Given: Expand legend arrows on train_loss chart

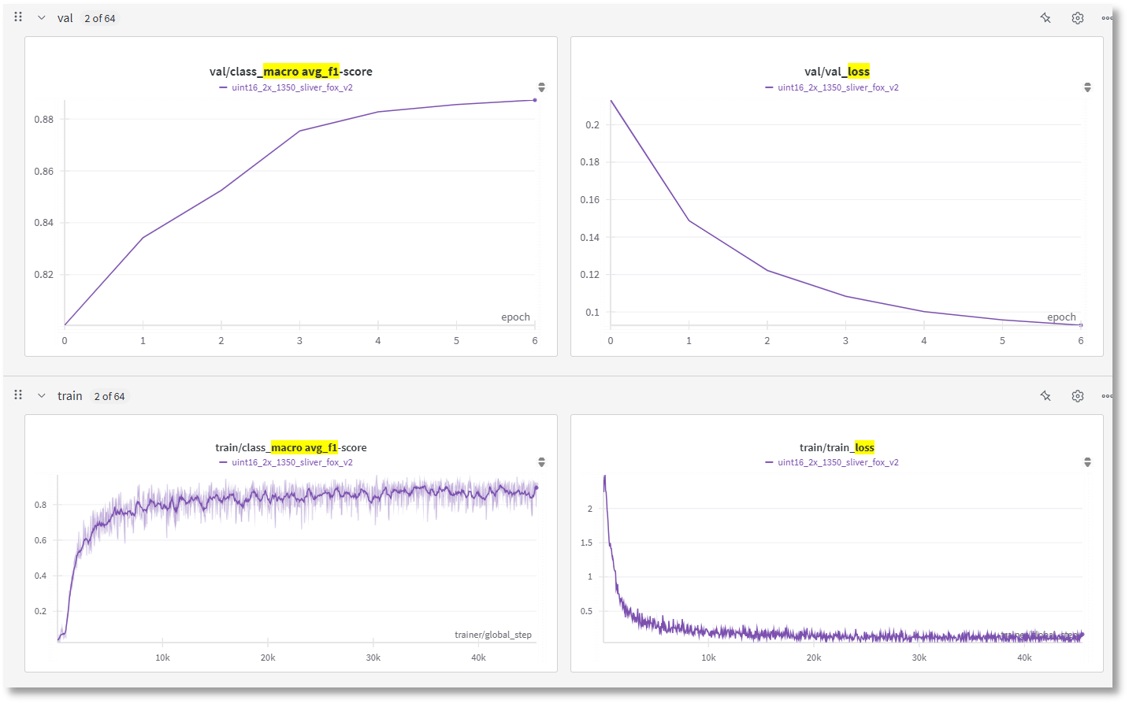Looking at the screenshot, I should click(x=1087, y=462).
